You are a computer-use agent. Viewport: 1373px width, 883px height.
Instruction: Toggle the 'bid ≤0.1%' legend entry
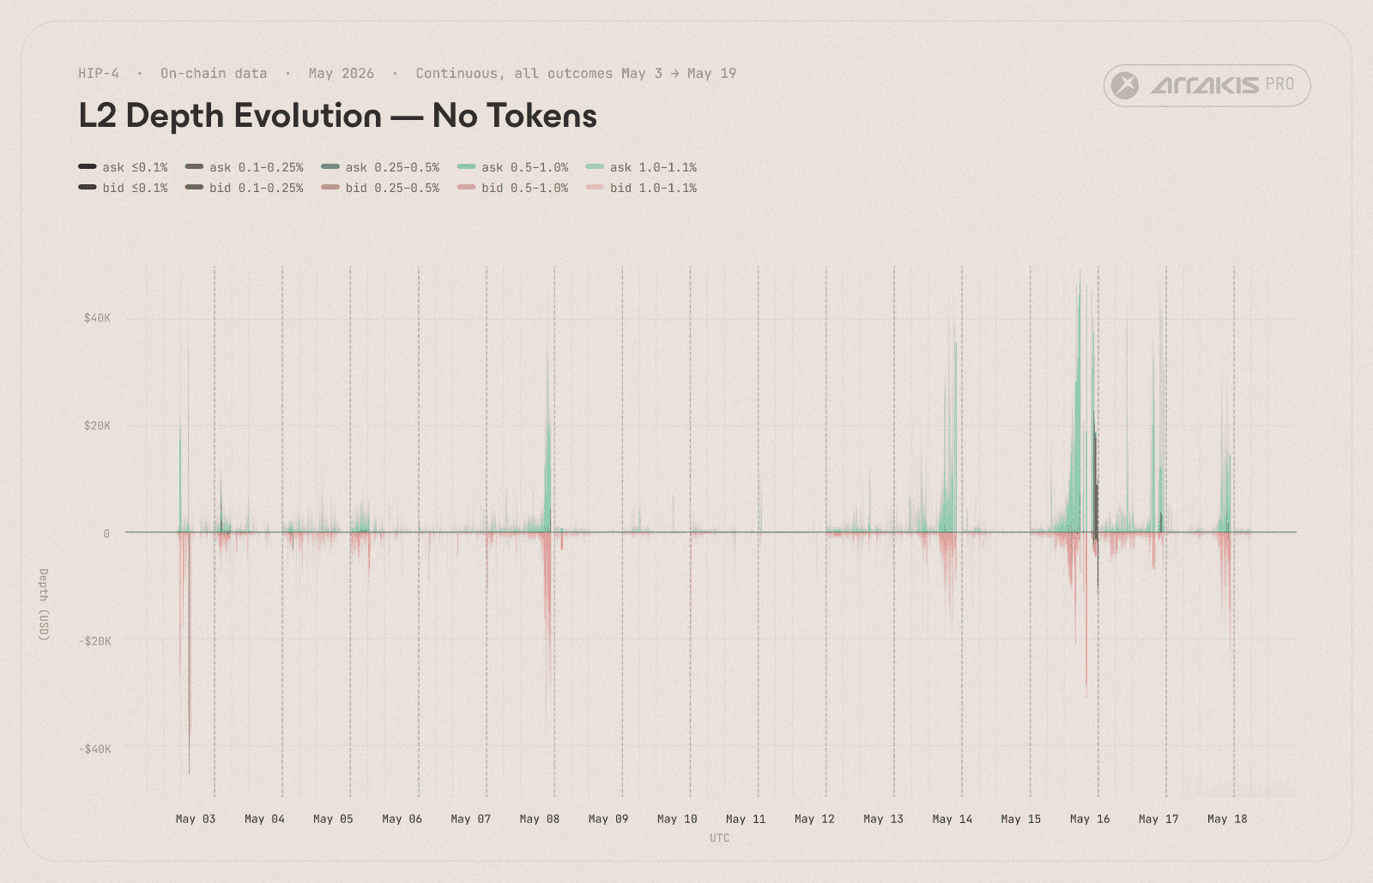123,188
